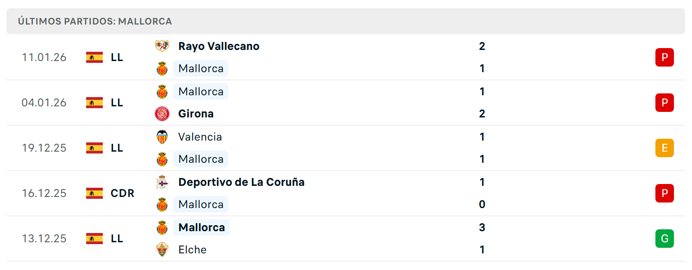Click Mallorca crest in the 13.12.25 match
This screenshot has height=270, width=692.
tap(162, 227)
